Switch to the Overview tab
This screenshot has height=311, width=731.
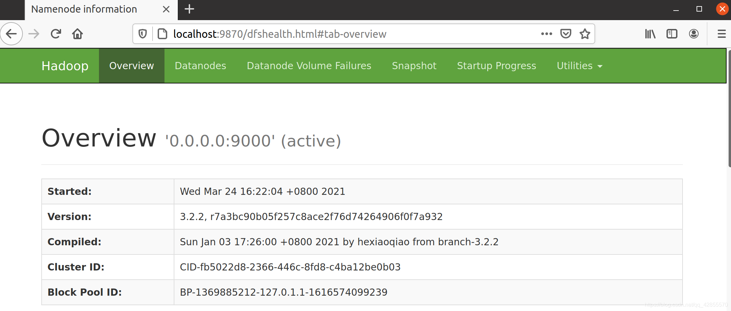(x=132, y=66)
